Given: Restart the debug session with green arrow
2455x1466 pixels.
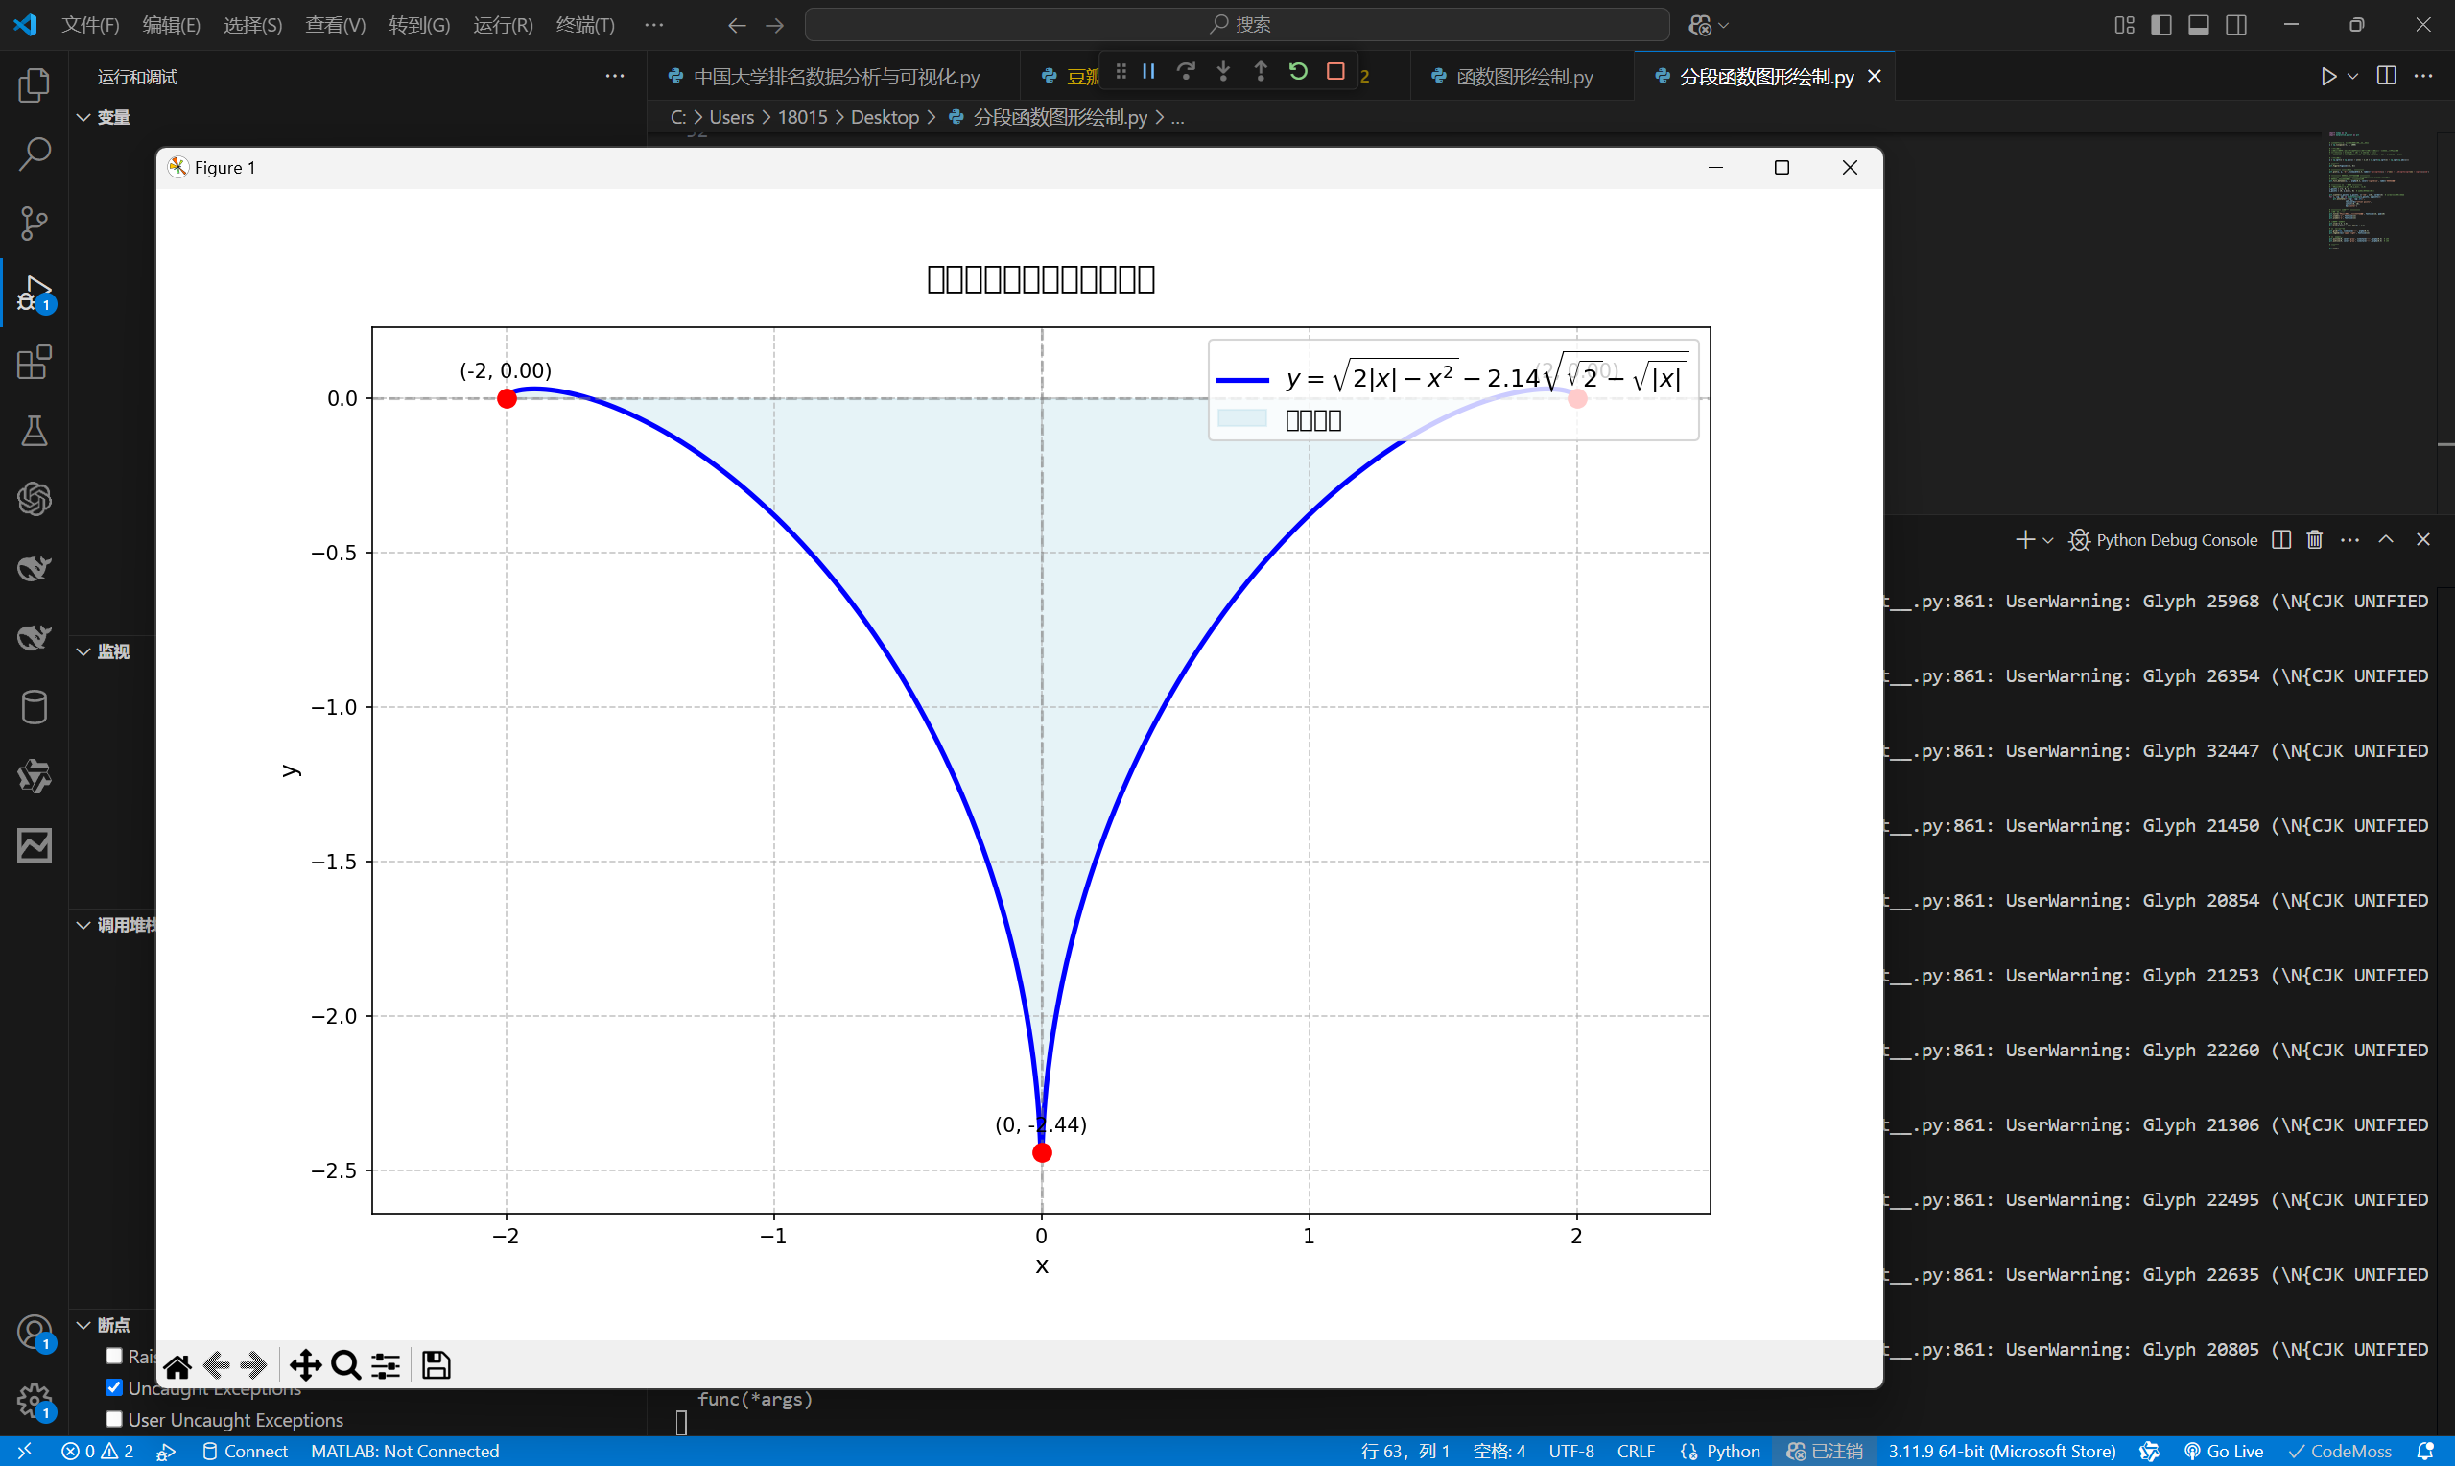Looking at the screenshot, I should point(1298,71).
